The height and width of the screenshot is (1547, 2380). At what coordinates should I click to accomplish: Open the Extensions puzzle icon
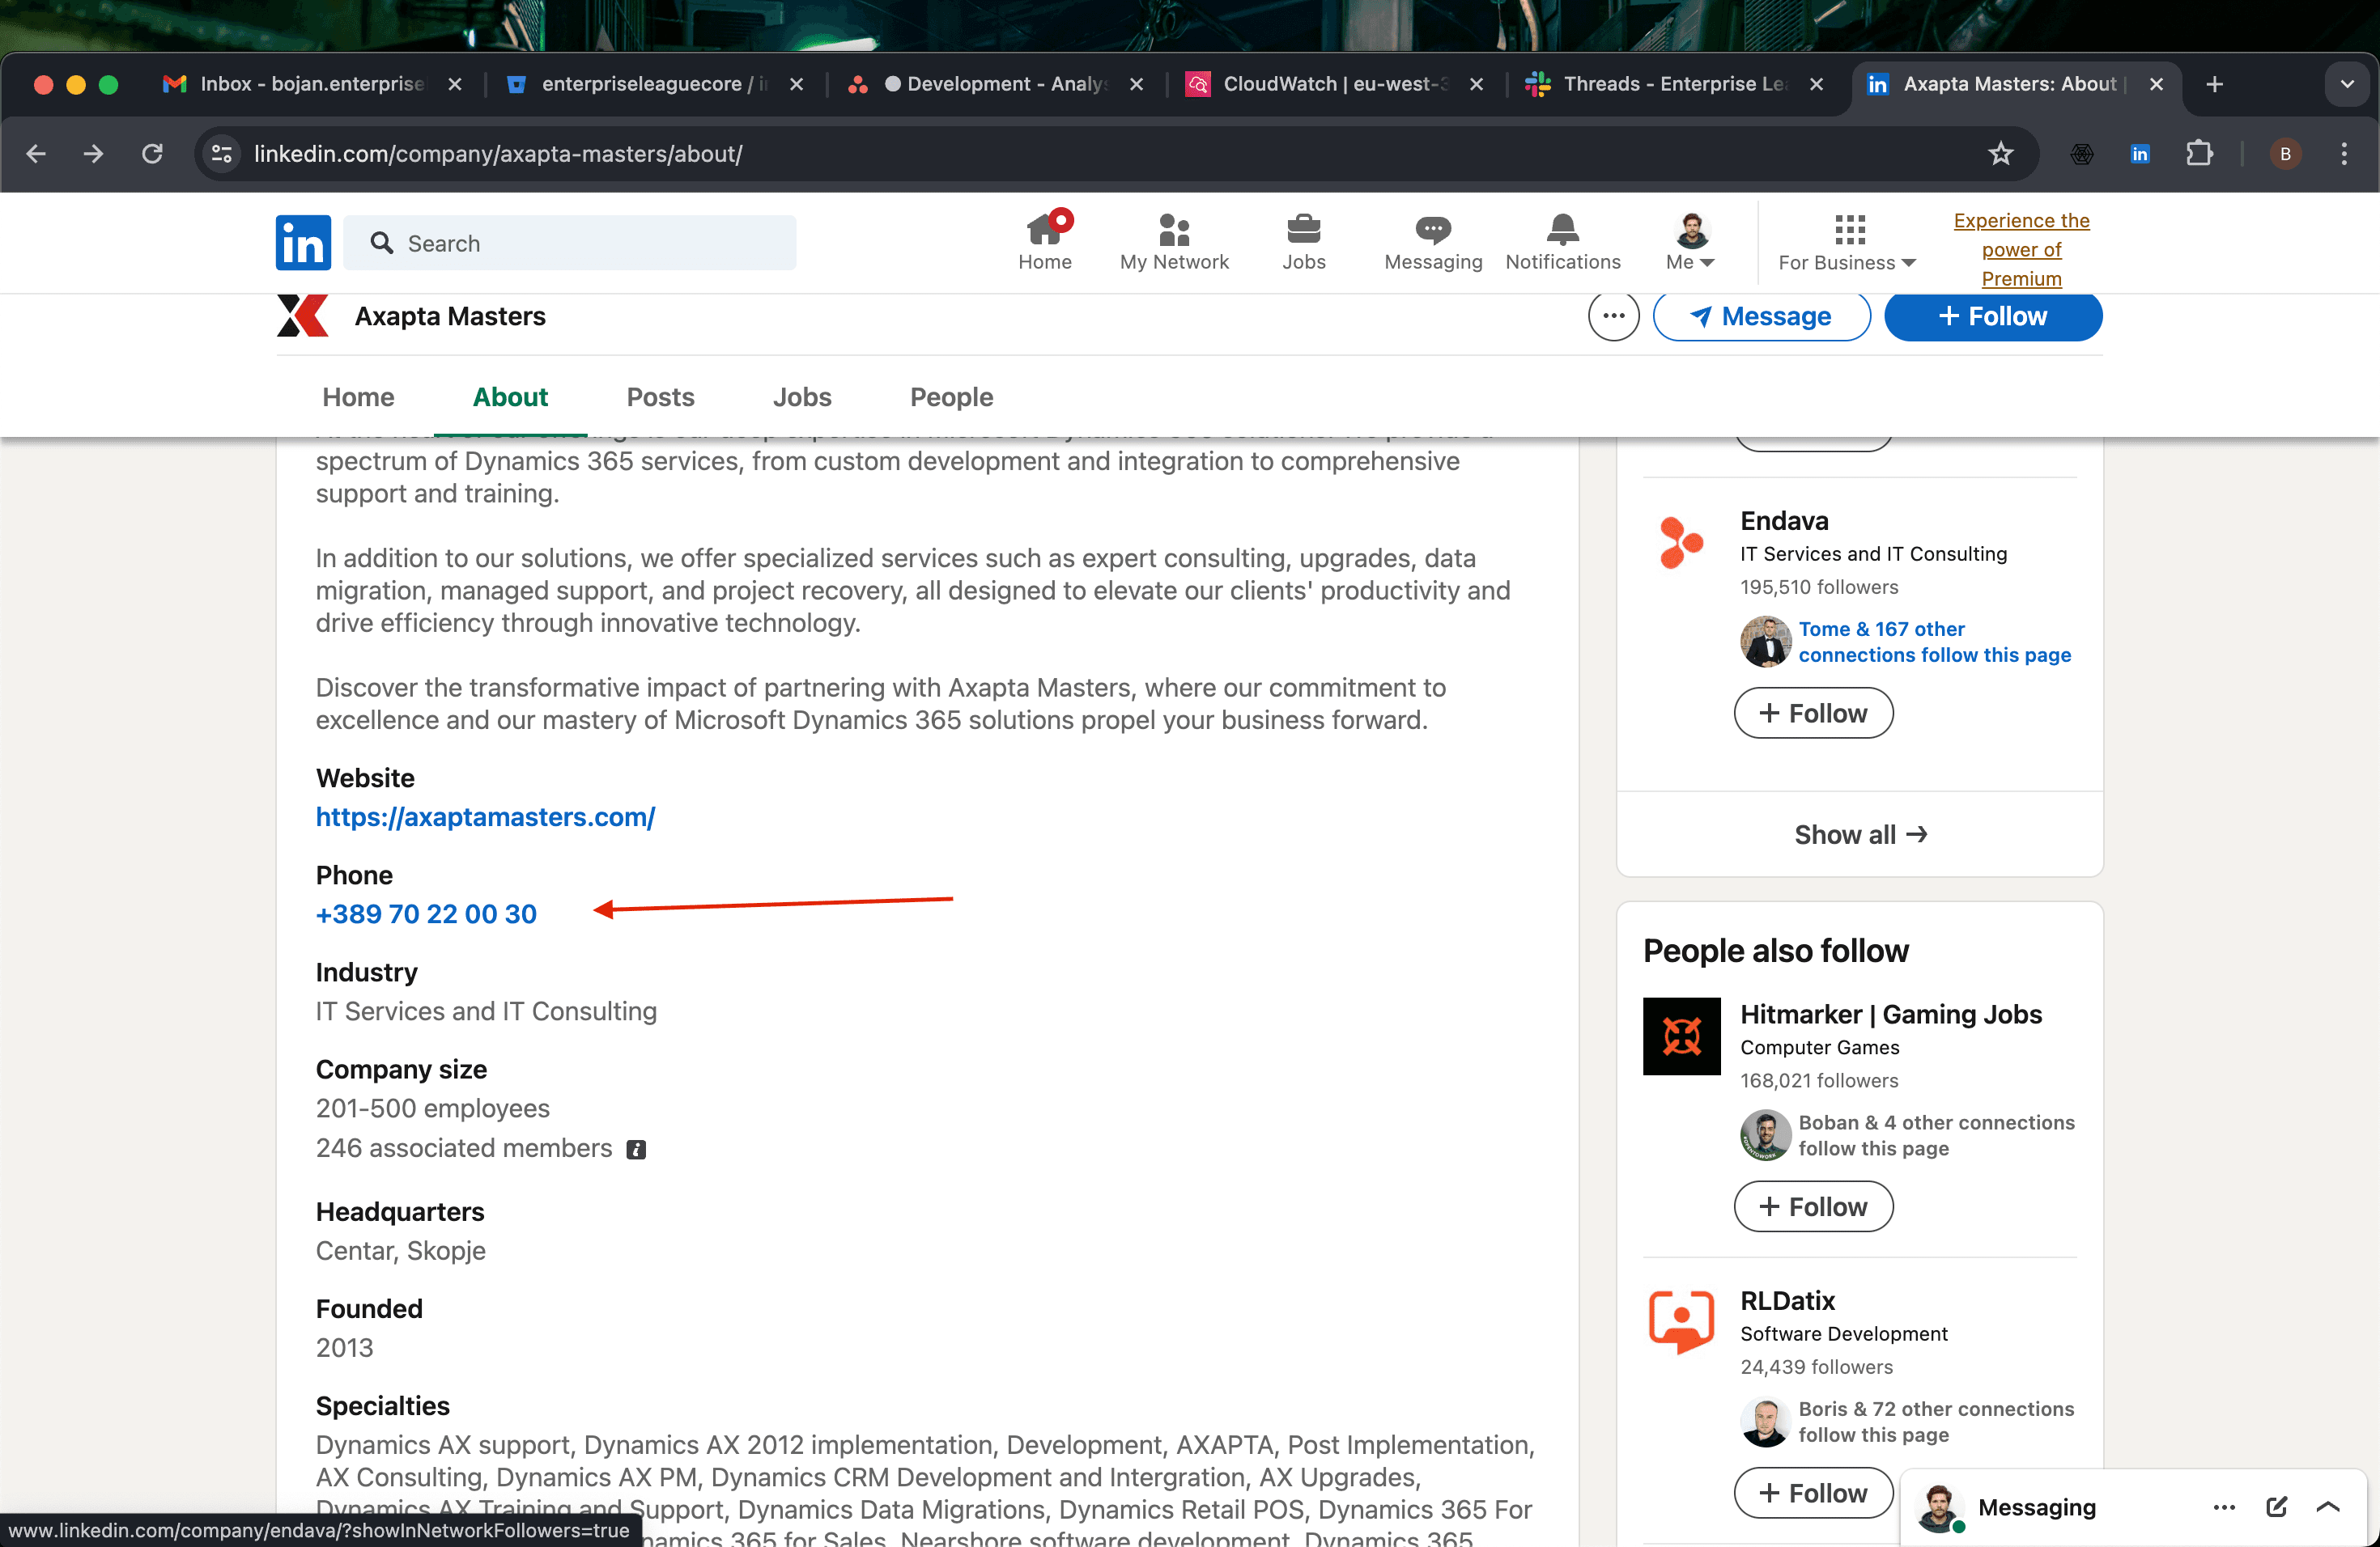(x=2198, y=154)
